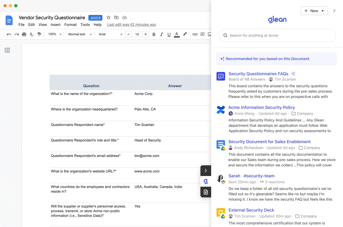Click the Glean logo at panel top
The height and width of the screenshot is (227, 343).
coord(277,20)
